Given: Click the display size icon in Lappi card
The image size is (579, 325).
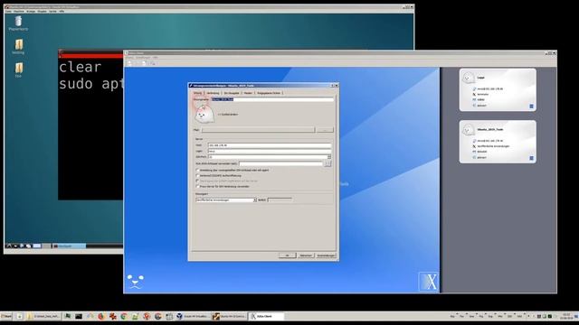Looking at the screenshot, I should [x=474, y=99].
